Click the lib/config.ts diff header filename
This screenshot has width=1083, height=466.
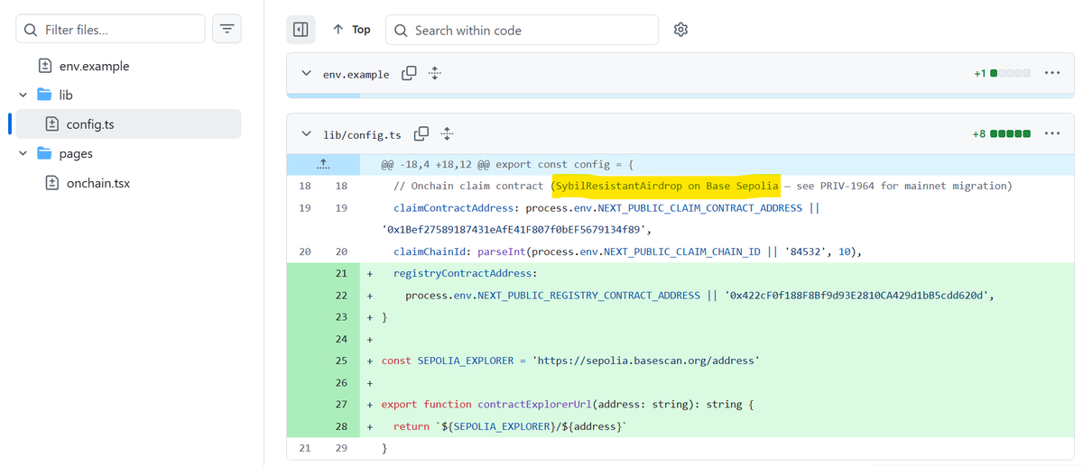[362, 135]
